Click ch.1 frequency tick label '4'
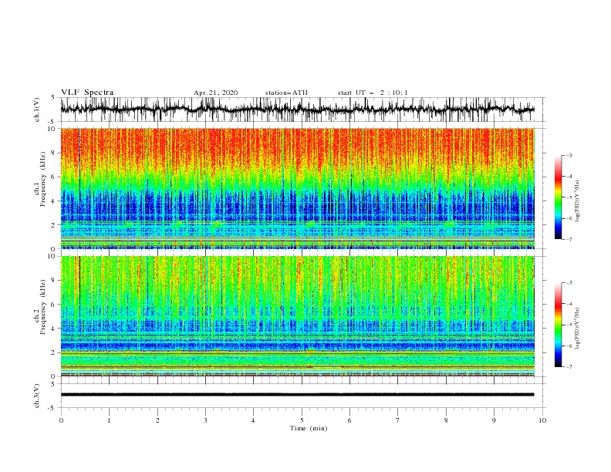This screenshot has height=472, width=611. click(x=53, y=201)
